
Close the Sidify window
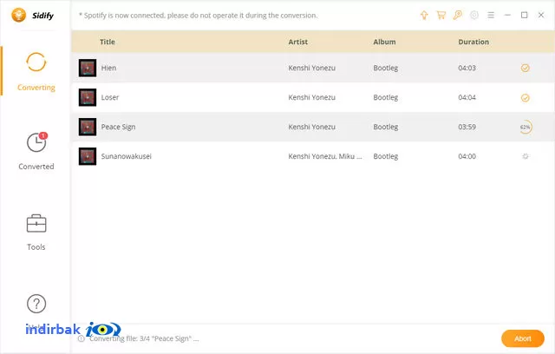[x=541, y=16]
